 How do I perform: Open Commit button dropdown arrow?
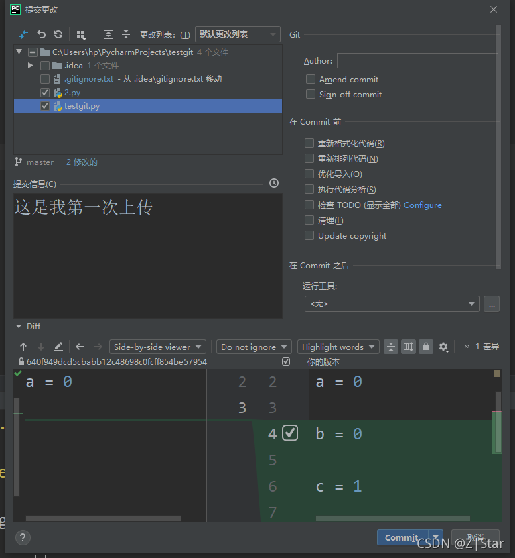tap(435, 537)
